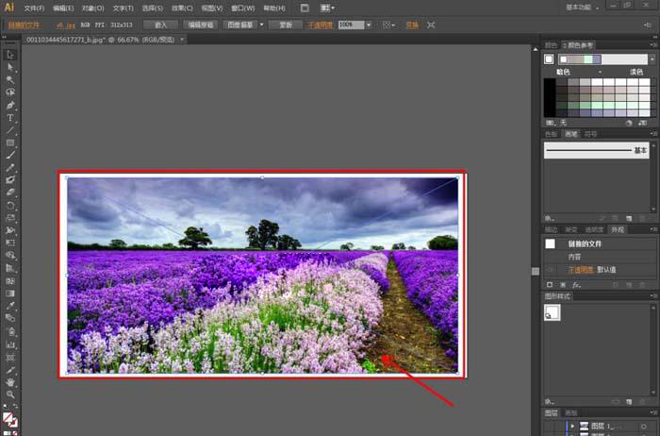Viewport: 660px width, 436px height.
Task: Select the Hand tool
Action: click(x=10, y=382)
